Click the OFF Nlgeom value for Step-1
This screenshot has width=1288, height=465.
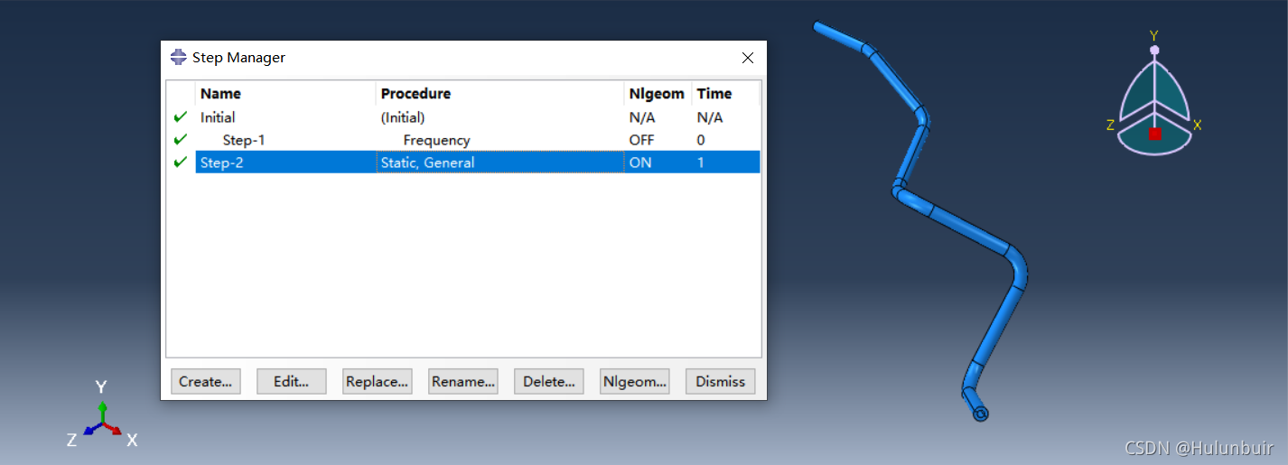641,140
